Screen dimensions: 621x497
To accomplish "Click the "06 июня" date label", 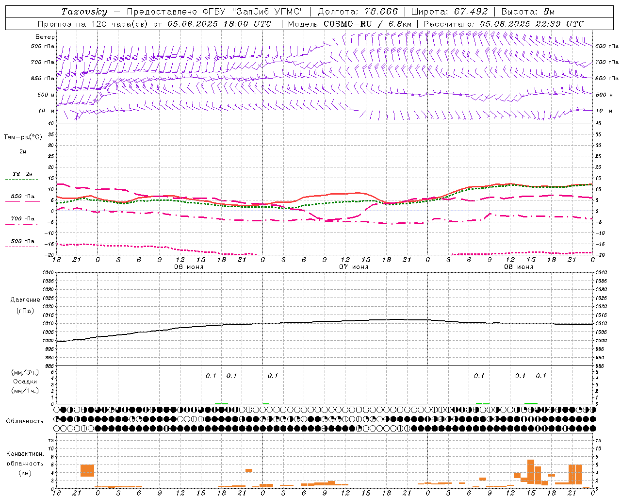I will [x=189, y=266].
